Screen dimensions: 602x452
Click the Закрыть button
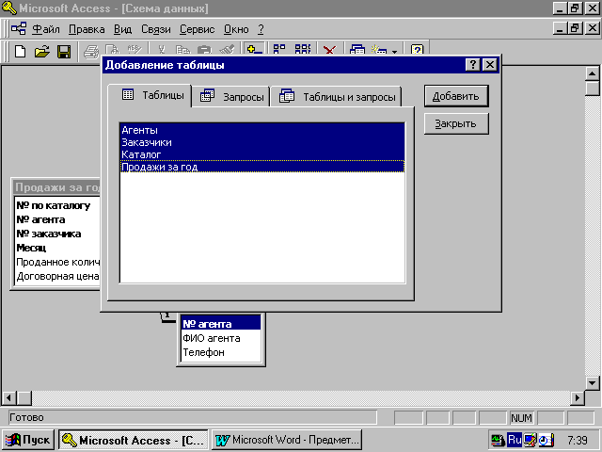pos(456,123)
